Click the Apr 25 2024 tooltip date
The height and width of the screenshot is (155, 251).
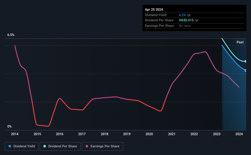pyautogui.click(x=154, y=9)
